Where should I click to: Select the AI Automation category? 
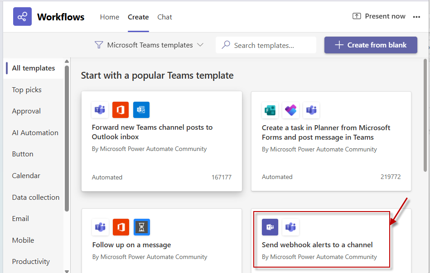35,133
